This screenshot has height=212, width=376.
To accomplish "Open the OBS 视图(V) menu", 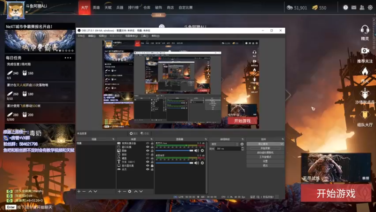I will tap(102, 36).
